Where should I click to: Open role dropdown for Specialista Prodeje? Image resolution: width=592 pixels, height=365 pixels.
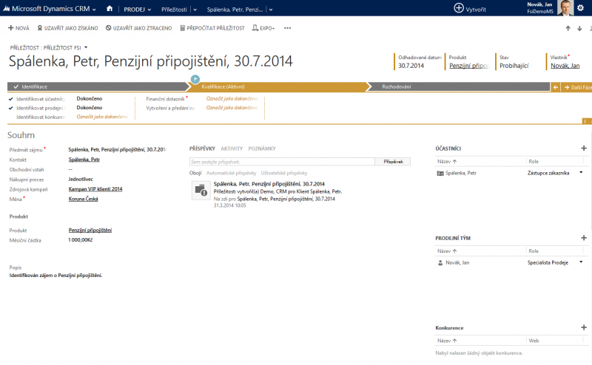coord(581,262)
